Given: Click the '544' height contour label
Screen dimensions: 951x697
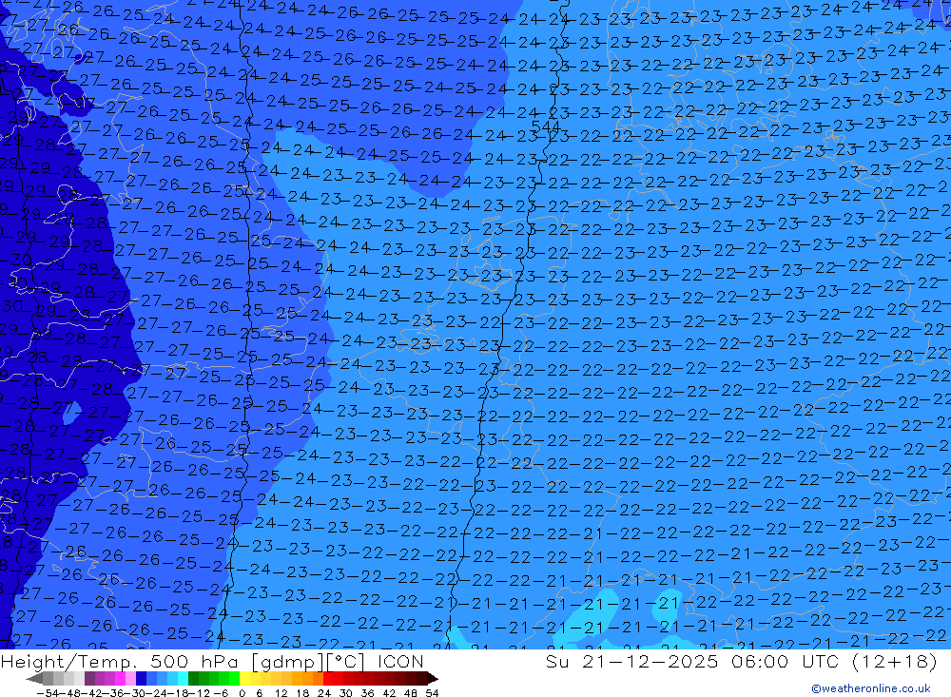Looking at the screenshot, I should click(545, 126).
